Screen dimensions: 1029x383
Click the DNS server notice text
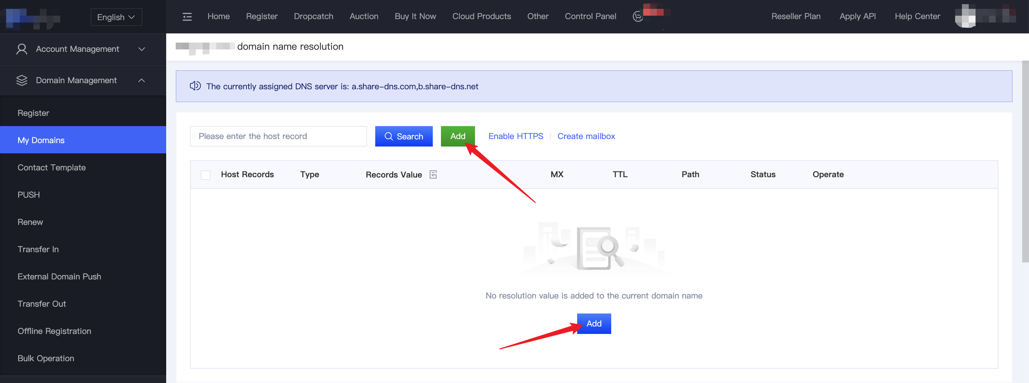pos(342,86)
